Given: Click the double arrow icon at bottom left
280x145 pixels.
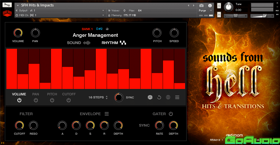Looking at the screenshot, I should point(3,143).
